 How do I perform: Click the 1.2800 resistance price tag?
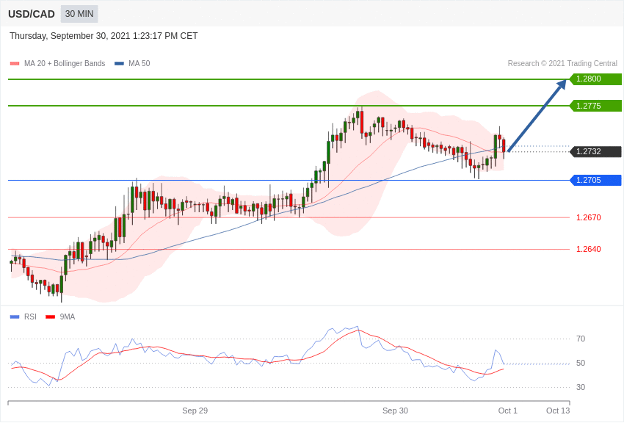click(596, 79)
